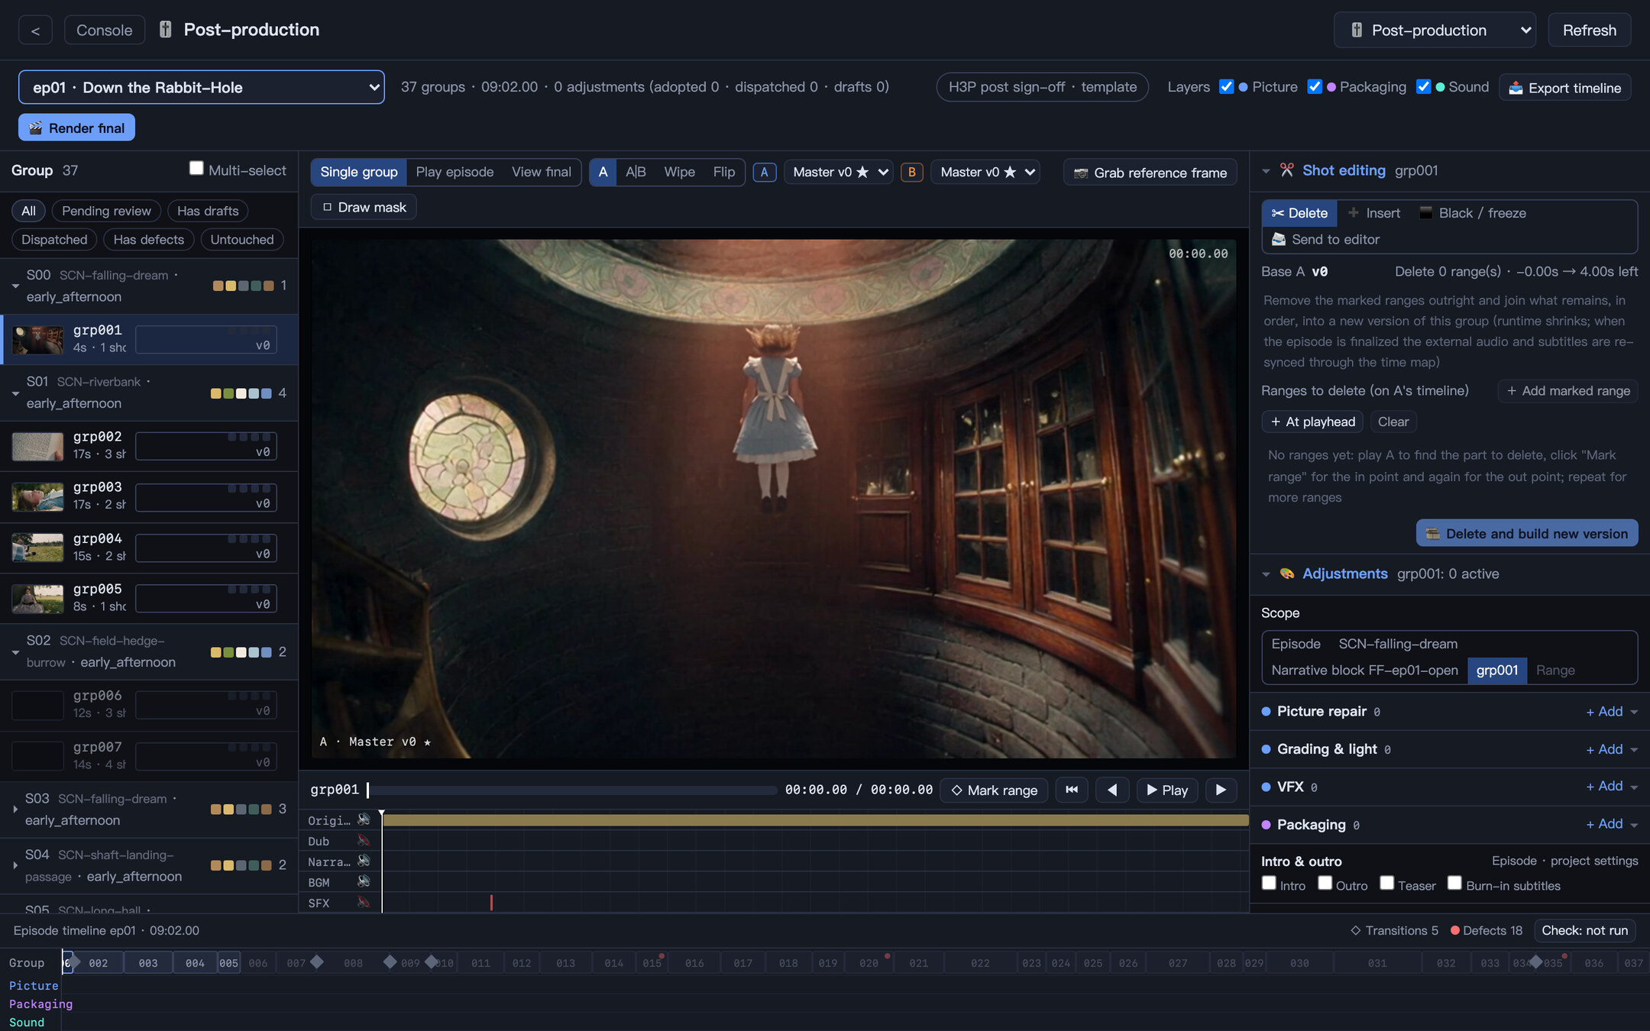This screenshot has width=1650, height=1031.
Task: Click Export timeline button
Action: click(x=1564, y=87)
